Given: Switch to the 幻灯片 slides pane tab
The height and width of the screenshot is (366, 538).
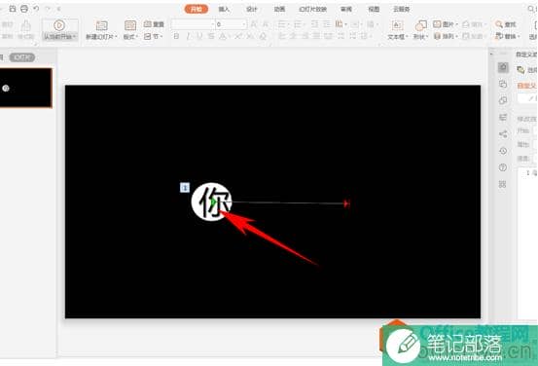Looking at the screenshot, I should pyautogui.click(x=22, y=57).
